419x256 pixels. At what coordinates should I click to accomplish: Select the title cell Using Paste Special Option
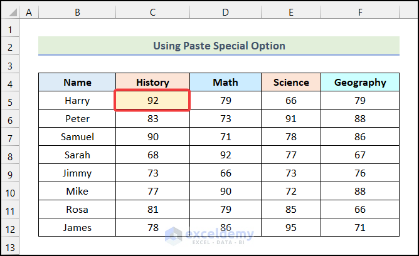219,46
